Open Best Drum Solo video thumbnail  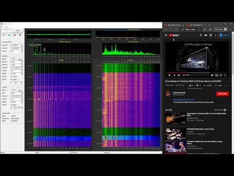pos(175,147)
